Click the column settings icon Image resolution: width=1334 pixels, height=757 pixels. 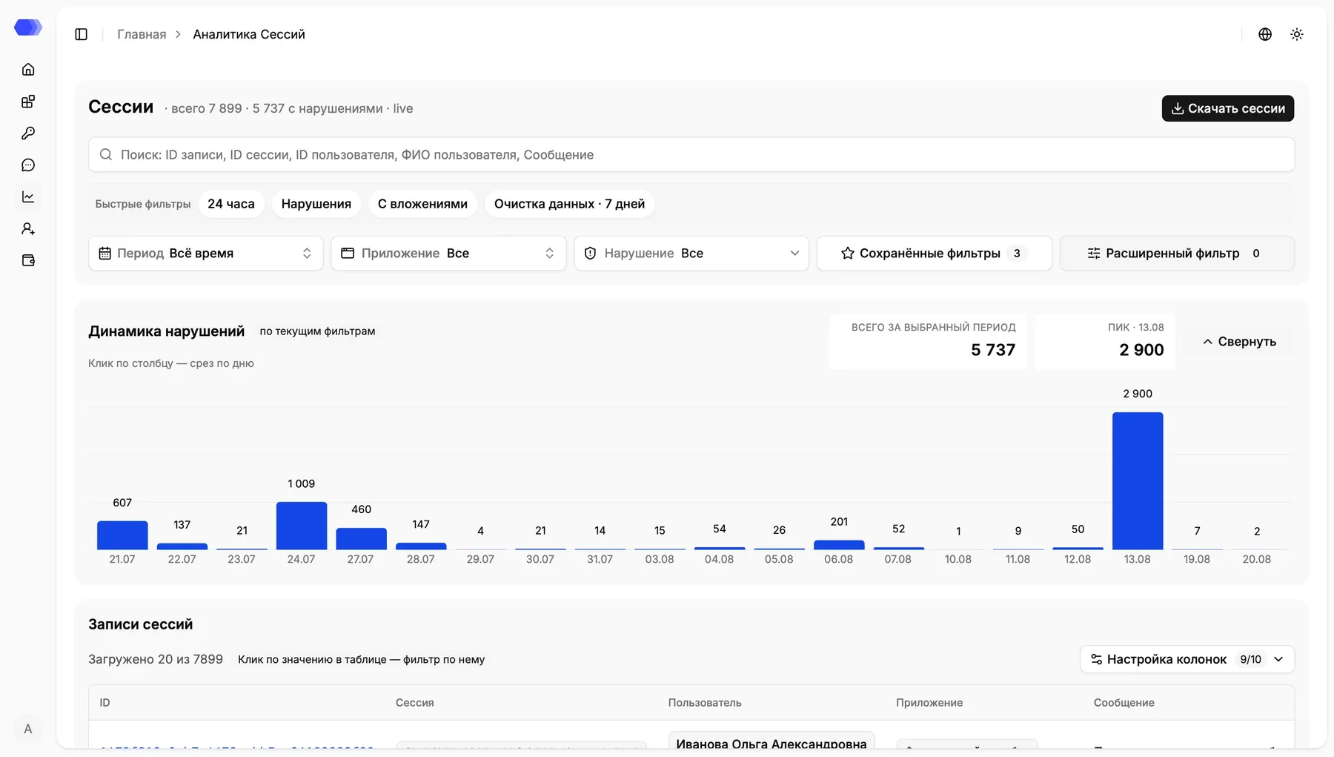click(1097, 659)
